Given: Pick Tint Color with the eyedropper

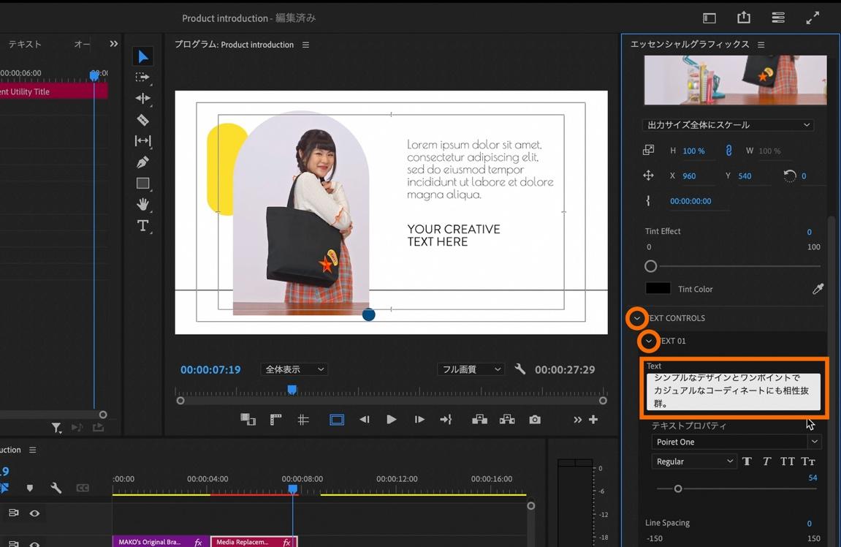Looking at the screenshot, I should coord(818,289).
